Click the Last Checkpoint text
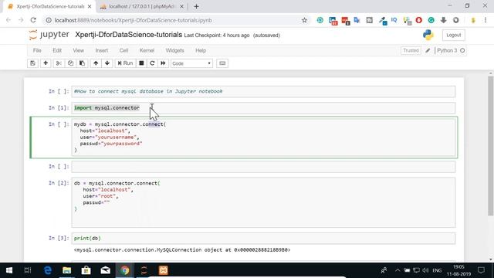Viewport: 494px width, 278px height. click(x=217, y=36)
